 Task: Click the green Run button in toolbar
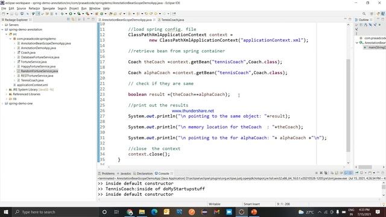click(71, 14)
